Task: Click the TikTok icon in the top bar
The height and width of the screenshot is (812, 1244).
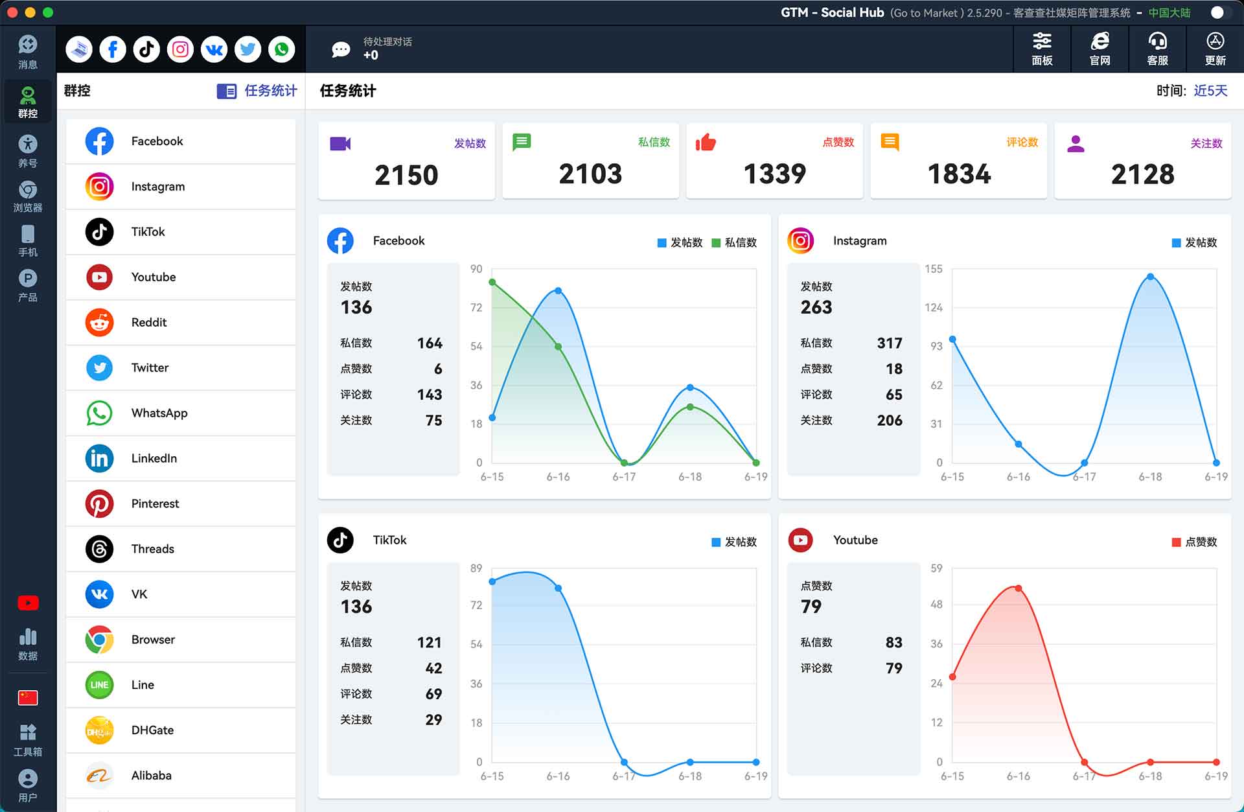Action: click(146, 49)
